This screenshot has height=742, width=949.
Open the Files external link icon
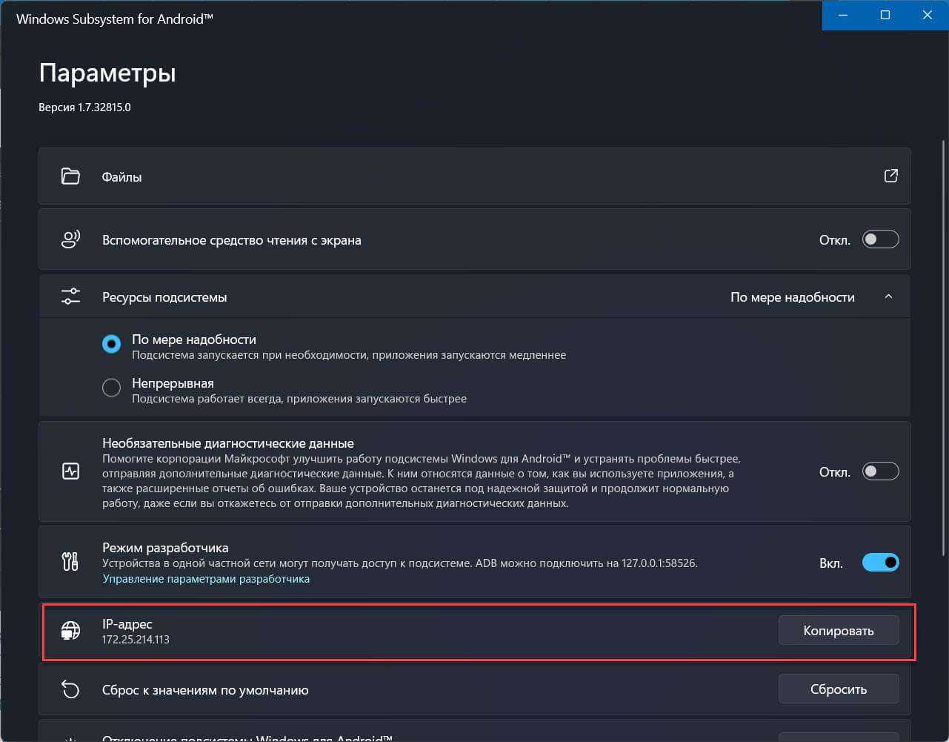891,176
